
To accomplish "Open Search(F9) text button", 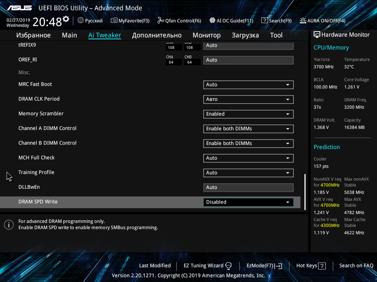I will point(280,21).
